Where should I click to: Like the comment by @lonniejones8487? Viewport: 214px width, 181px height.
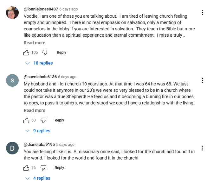(x=26, y=53)
